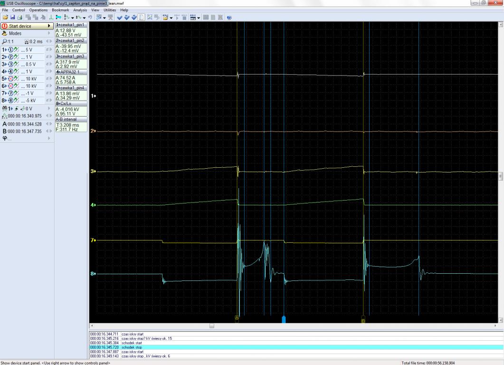
Task: Select cursor B marker at waveform bottom
Action: click(x=363, y=321)
